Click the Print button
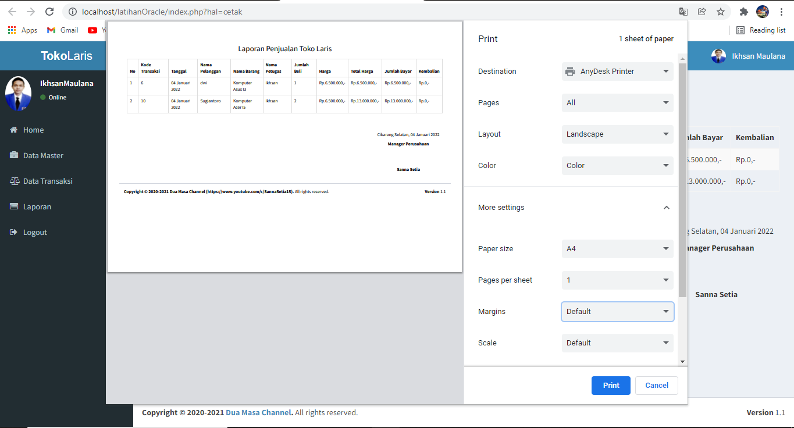 tap(611, 385)
